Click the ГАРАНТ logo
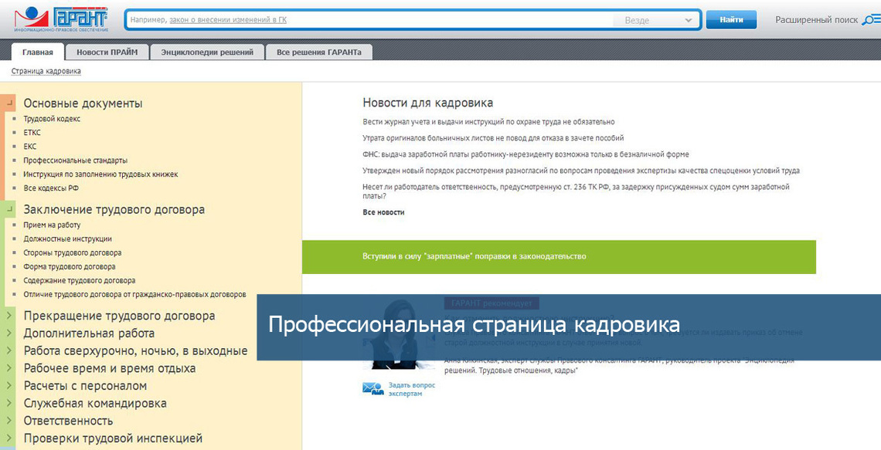 pyautogui.click(x=61, y=19)
